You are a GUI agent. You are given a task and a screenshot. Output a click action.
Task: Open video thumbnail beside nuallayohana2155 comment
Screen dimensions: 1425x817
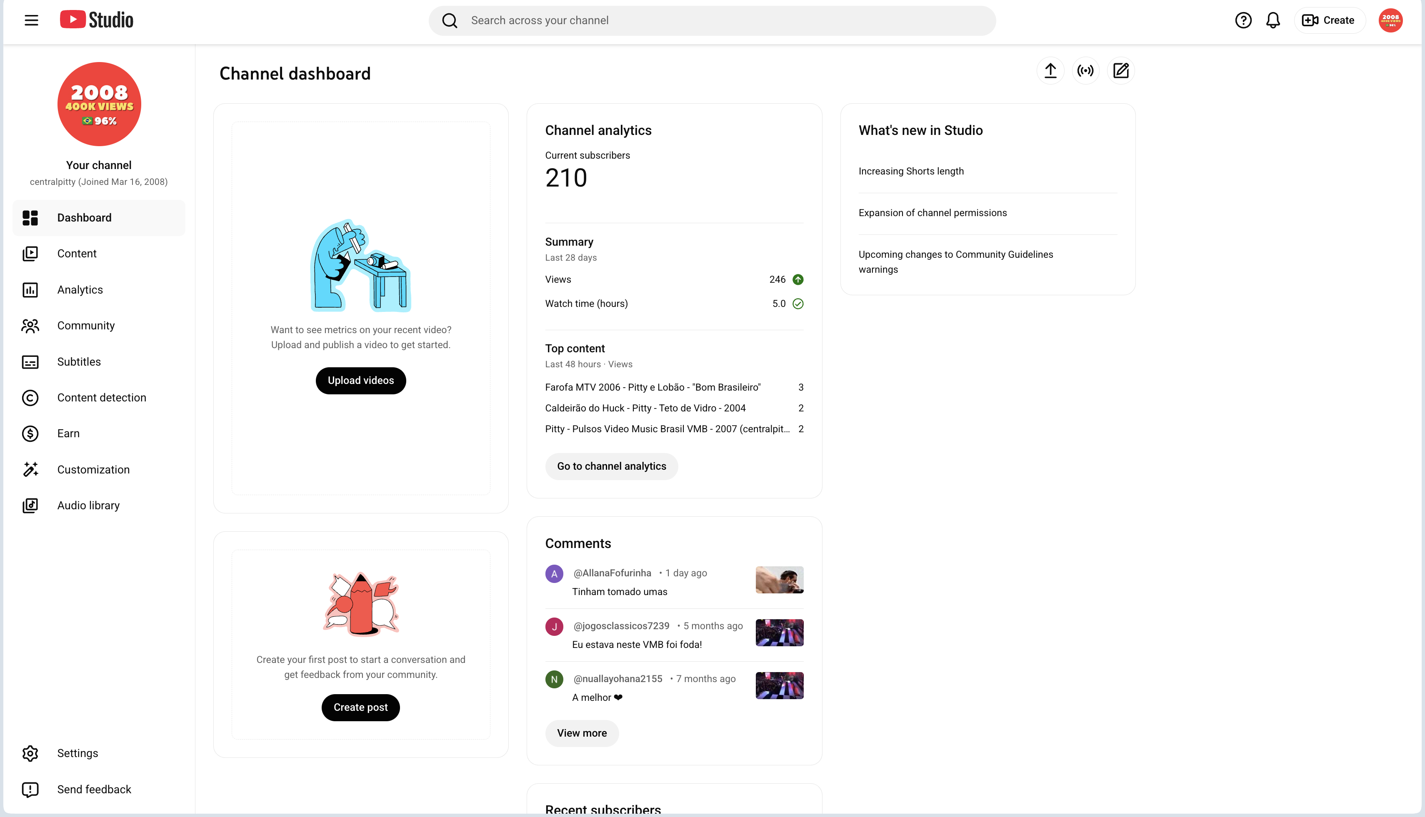(779, 686)
